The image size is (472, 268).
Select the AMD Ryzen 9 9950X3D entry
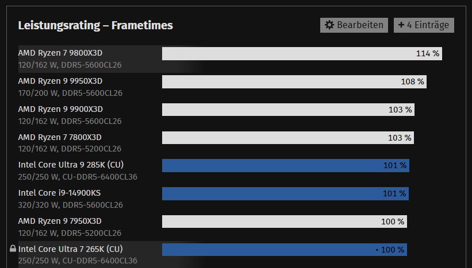point(60,81)
